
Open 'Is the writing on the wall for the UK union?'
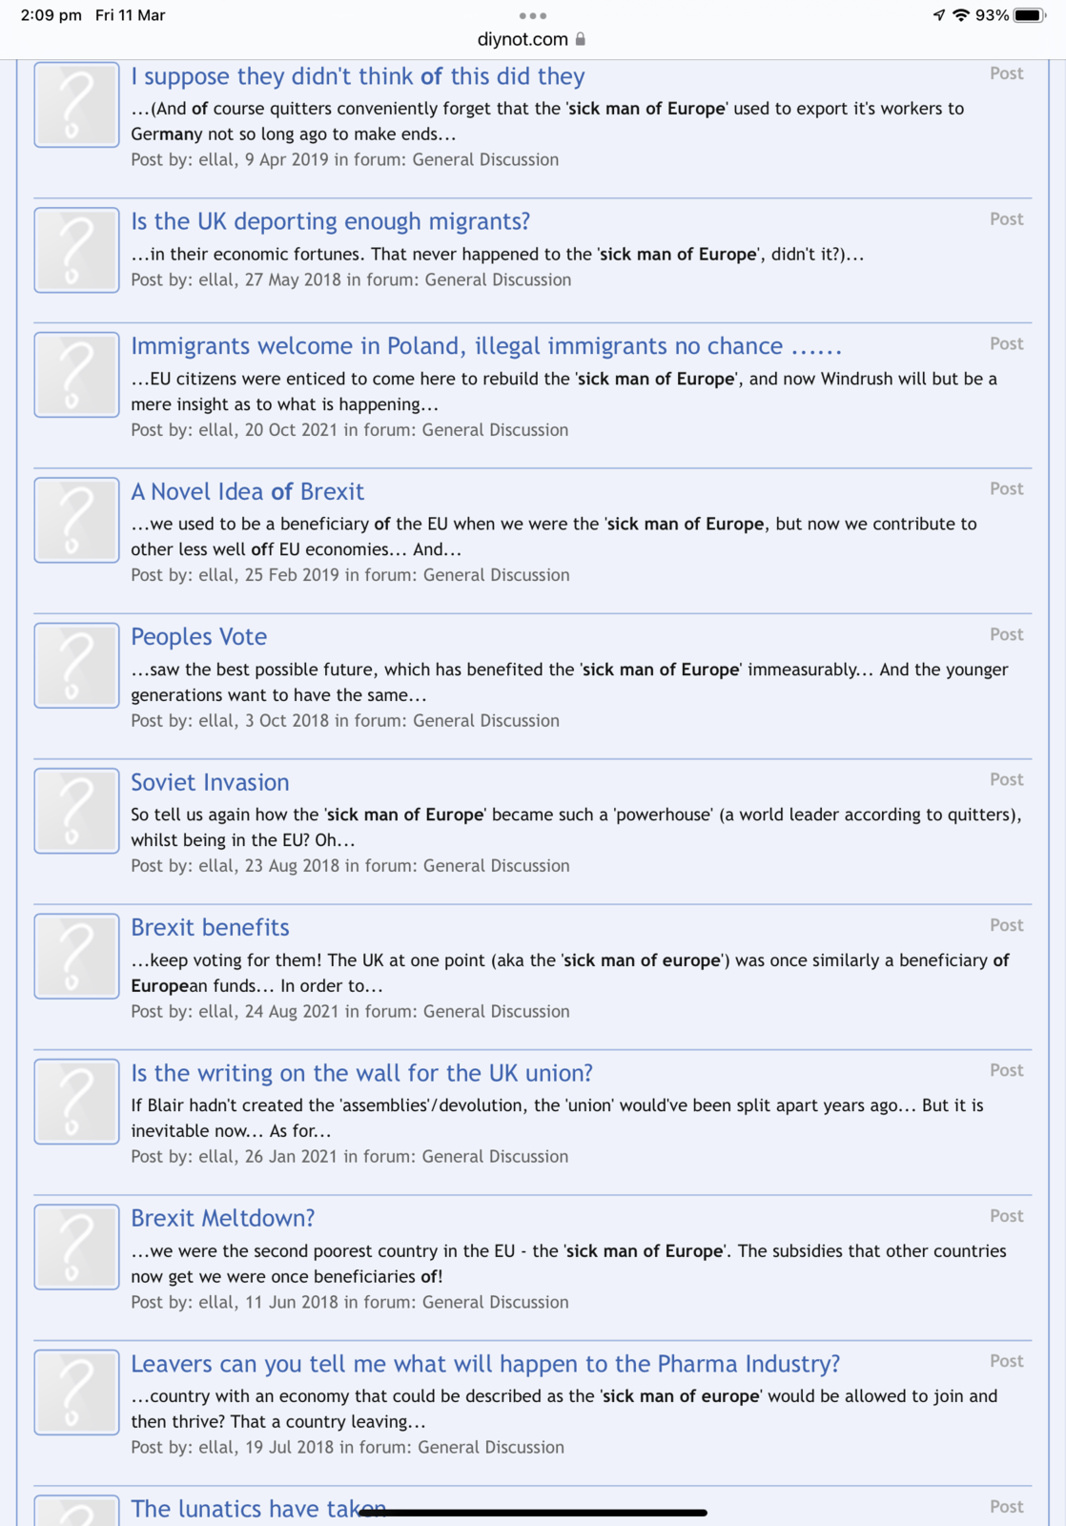361,1073
